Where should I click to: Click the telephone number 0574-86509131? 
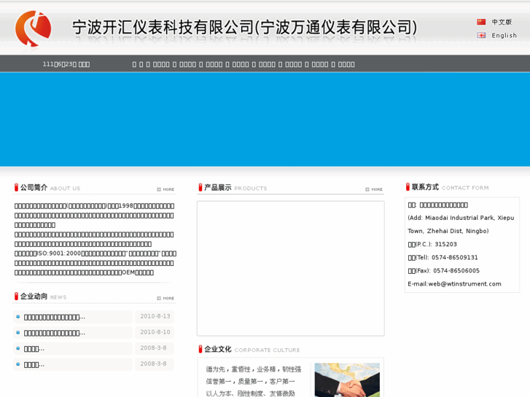455,257
